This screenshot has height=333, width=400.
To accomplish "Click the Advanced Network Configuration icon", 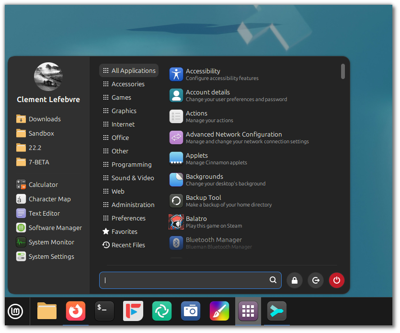I will (176, 138).
